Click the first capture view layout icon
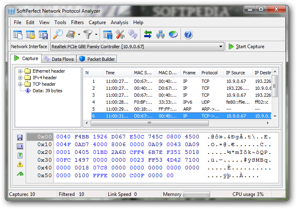 (x=18, y=35)
